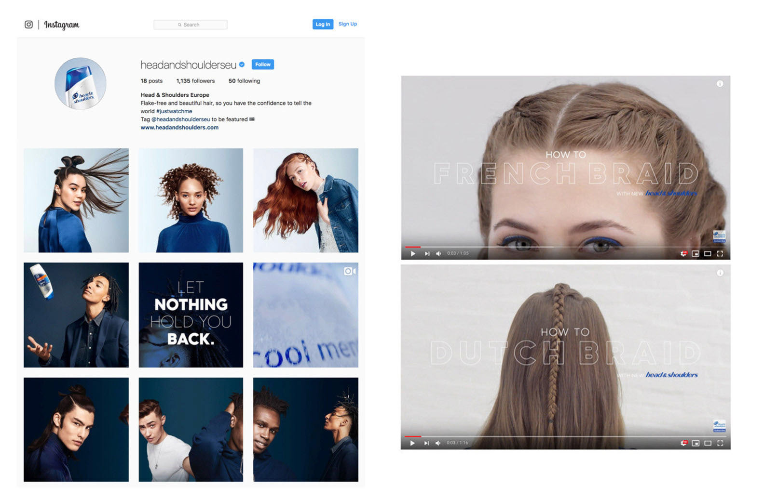The width and height of the screenshot is (778, 499).
Task: Follow the headandshoulderseu account
Action: pos(263,65)
